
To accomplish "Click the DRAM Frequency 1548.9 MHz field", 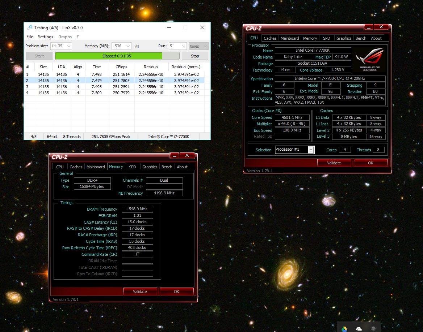I will coord(137,209).
